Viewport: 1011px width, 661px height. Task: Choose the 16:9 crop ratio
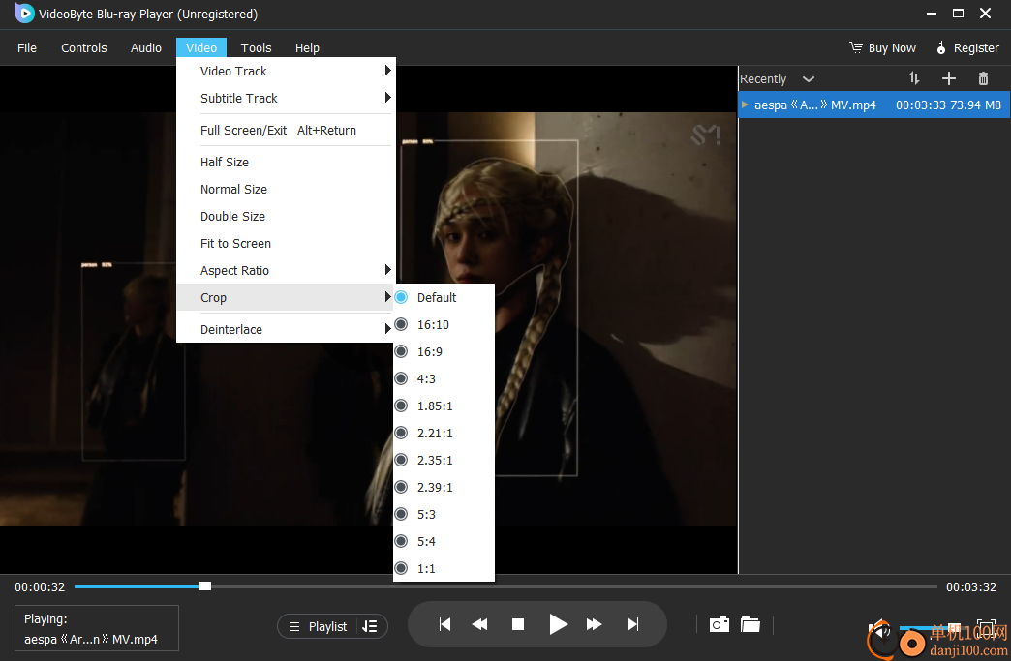(444, 351)
